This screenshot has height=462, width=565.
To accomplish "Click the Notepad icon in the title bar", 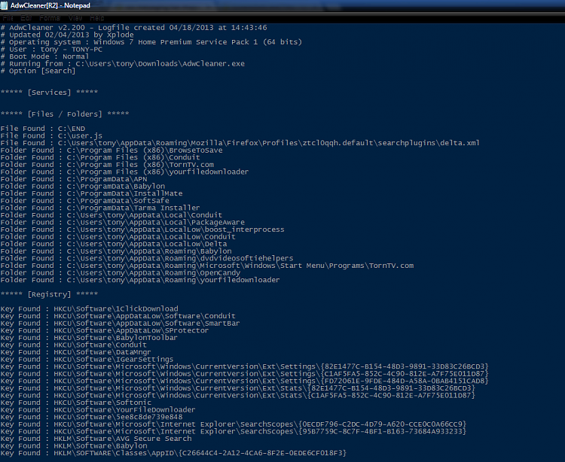I will 4,5.
